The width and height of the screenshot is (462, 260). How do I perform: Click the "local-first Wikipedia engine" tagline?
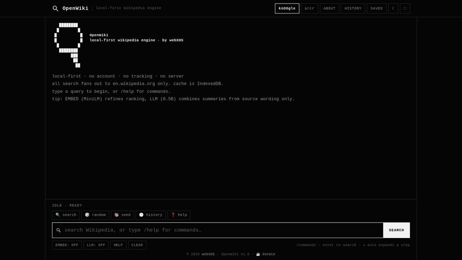point(128,8)
